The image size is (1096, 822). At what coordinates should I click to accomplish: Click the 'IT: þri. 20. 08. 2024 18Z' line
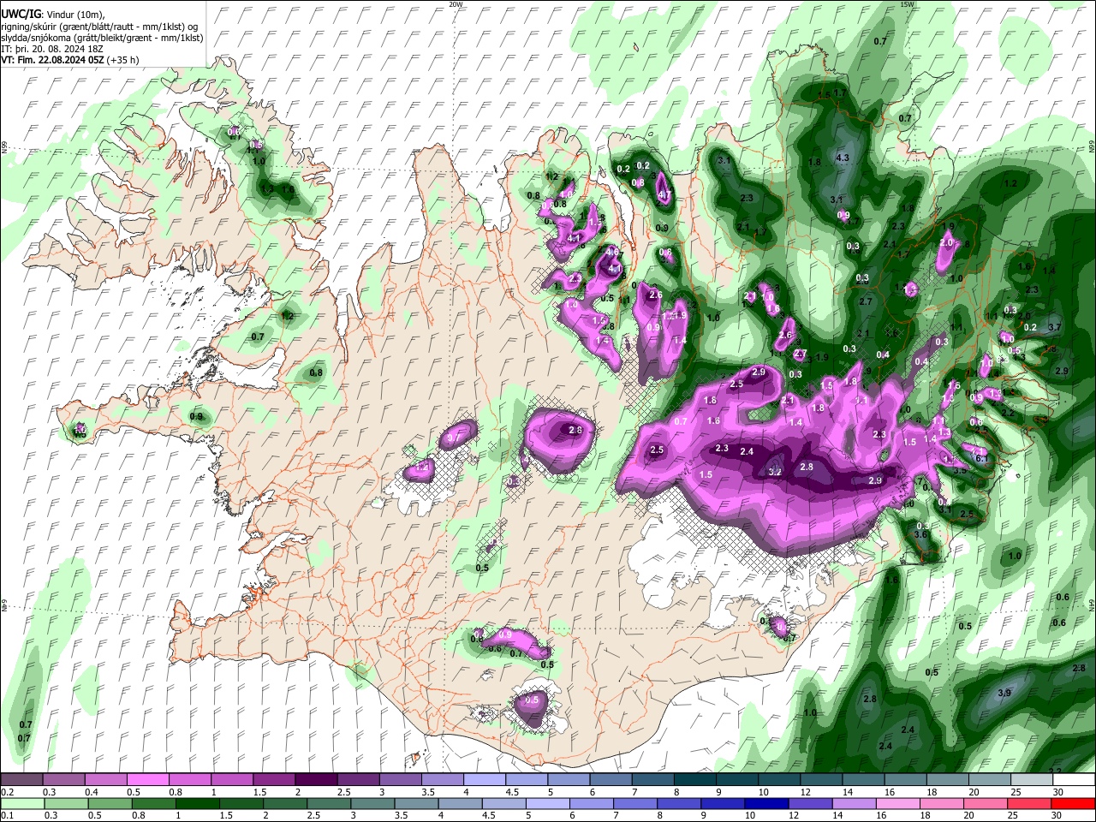tap(52, 49)
